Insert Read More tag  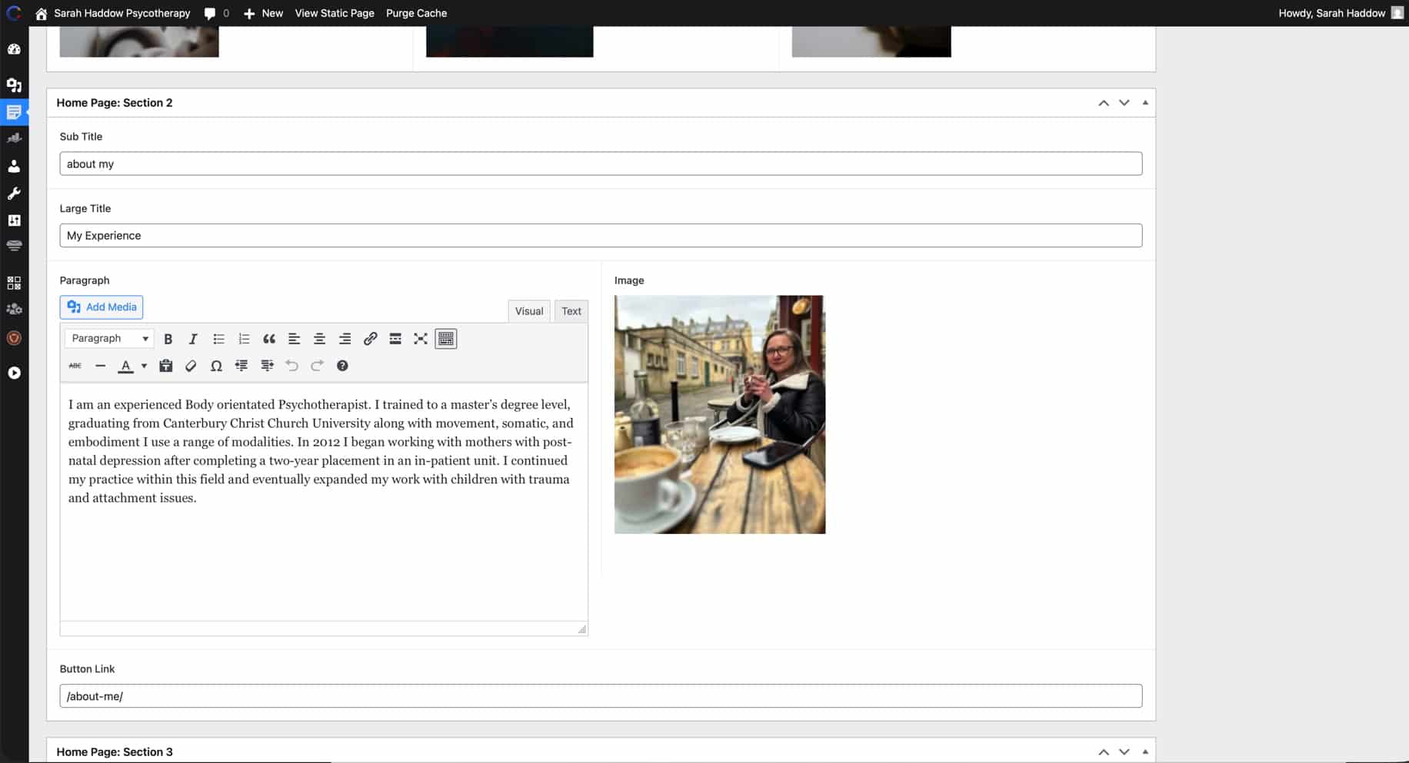[x=395, y=339]
